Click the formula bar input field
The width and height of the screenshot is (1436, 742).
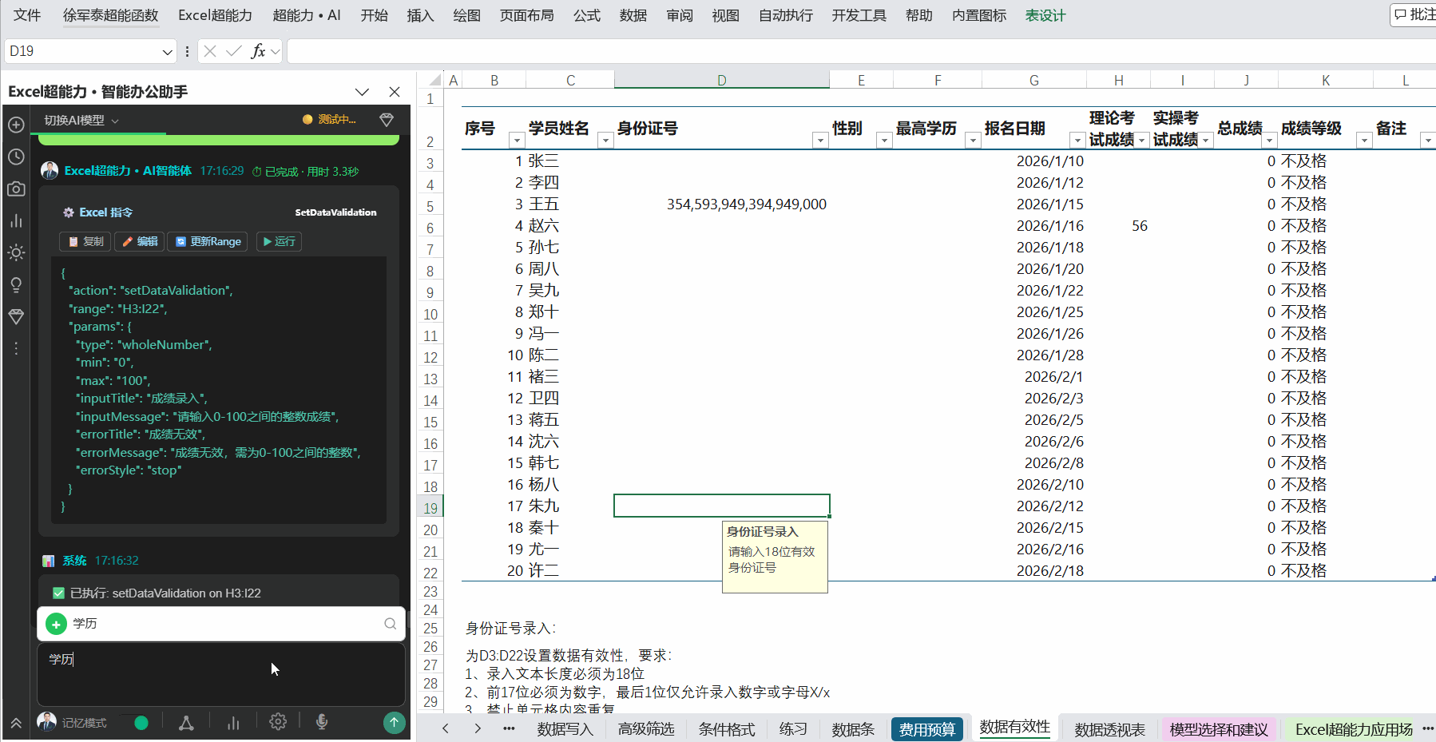[861, 51]
